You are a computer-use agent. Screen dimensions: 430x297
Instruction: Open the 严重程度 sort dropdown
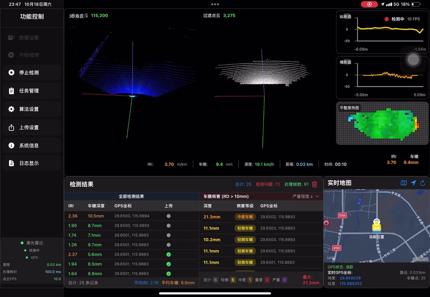point(306,196)
